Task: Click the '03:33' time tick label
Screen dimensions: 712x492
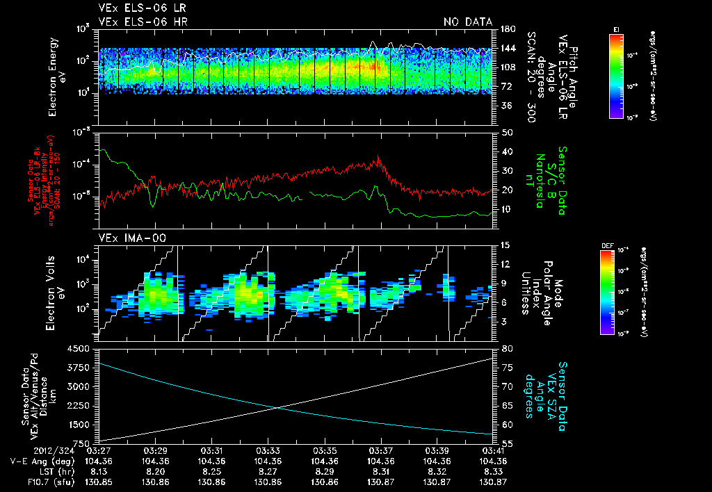Action: coord(268,451)
